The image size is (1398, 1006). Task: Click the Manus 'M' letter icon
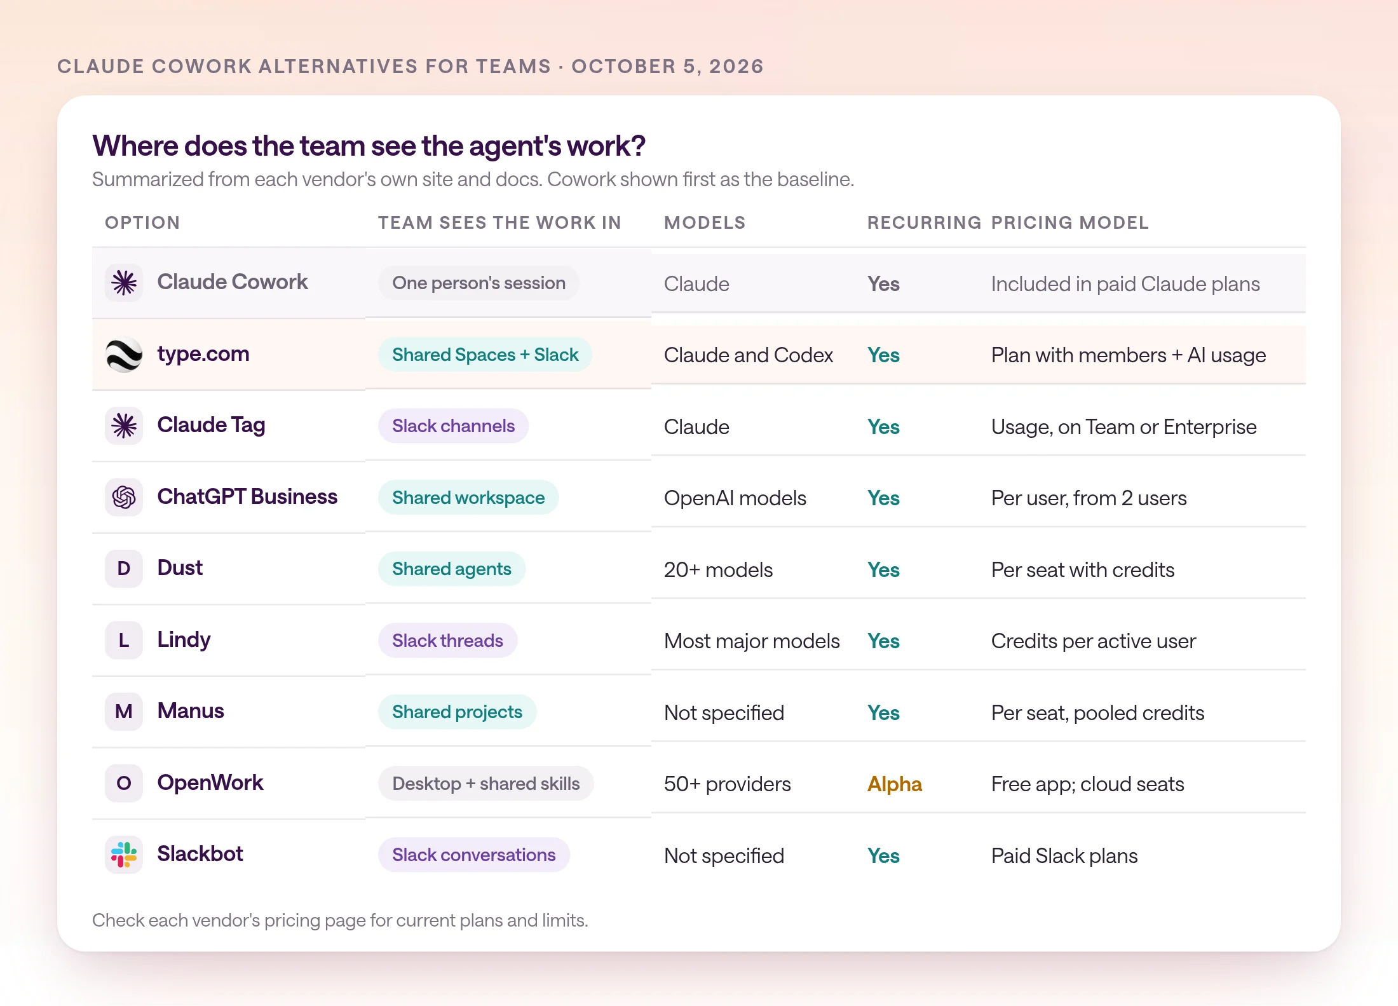(x=124, y=712)
